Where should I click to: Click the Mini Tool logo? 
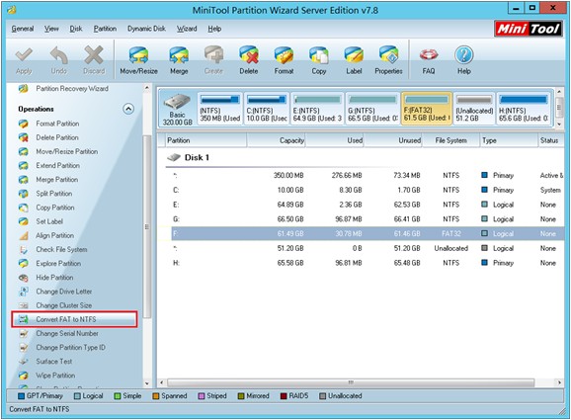pos(528,29)
